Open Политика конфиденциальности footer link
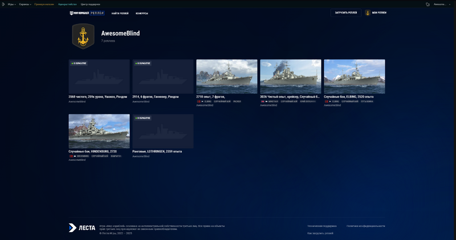The width and height of the screenshot is (456, 240). pos(365,226)
